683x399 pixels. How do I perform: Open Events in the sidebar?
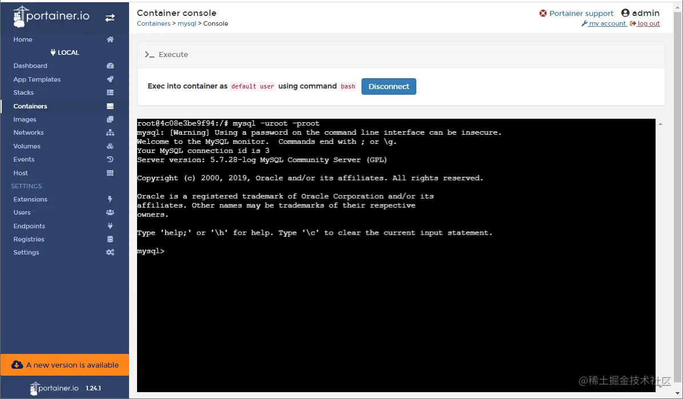24,159
